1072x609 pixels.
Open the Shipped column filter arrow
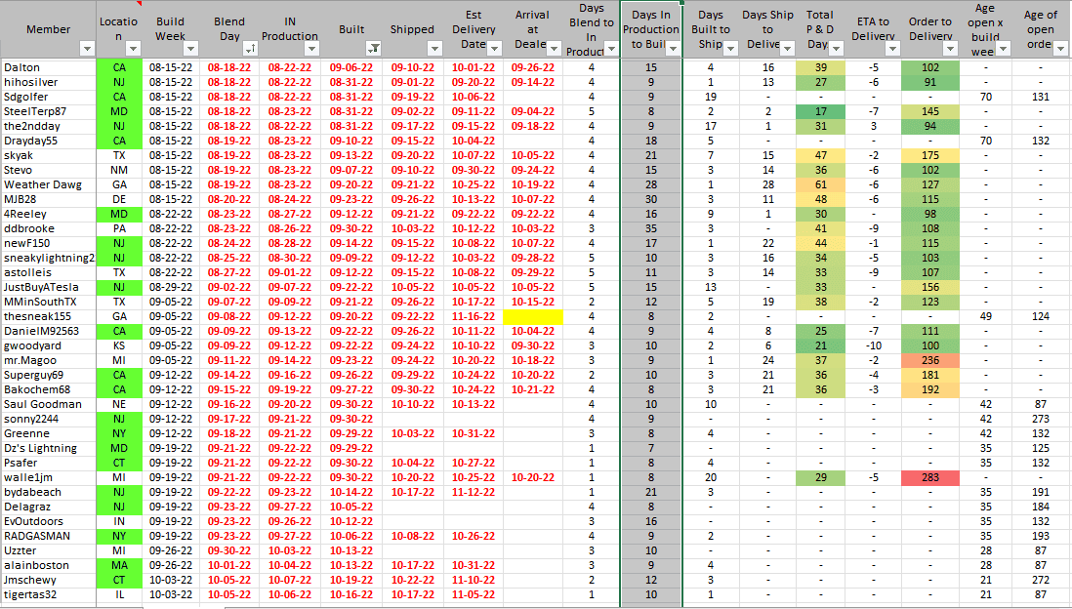click(x=434, y=49)
